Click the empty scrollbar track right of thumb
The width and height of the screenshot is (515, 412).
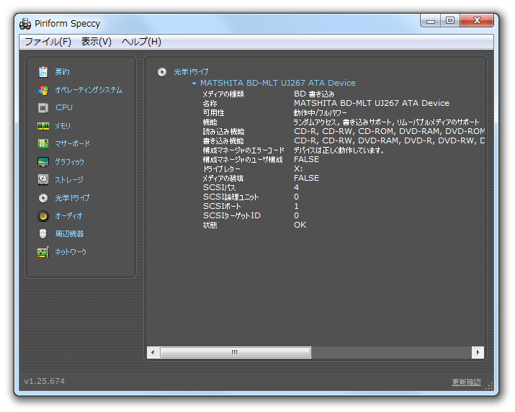[x=391, y=352]
